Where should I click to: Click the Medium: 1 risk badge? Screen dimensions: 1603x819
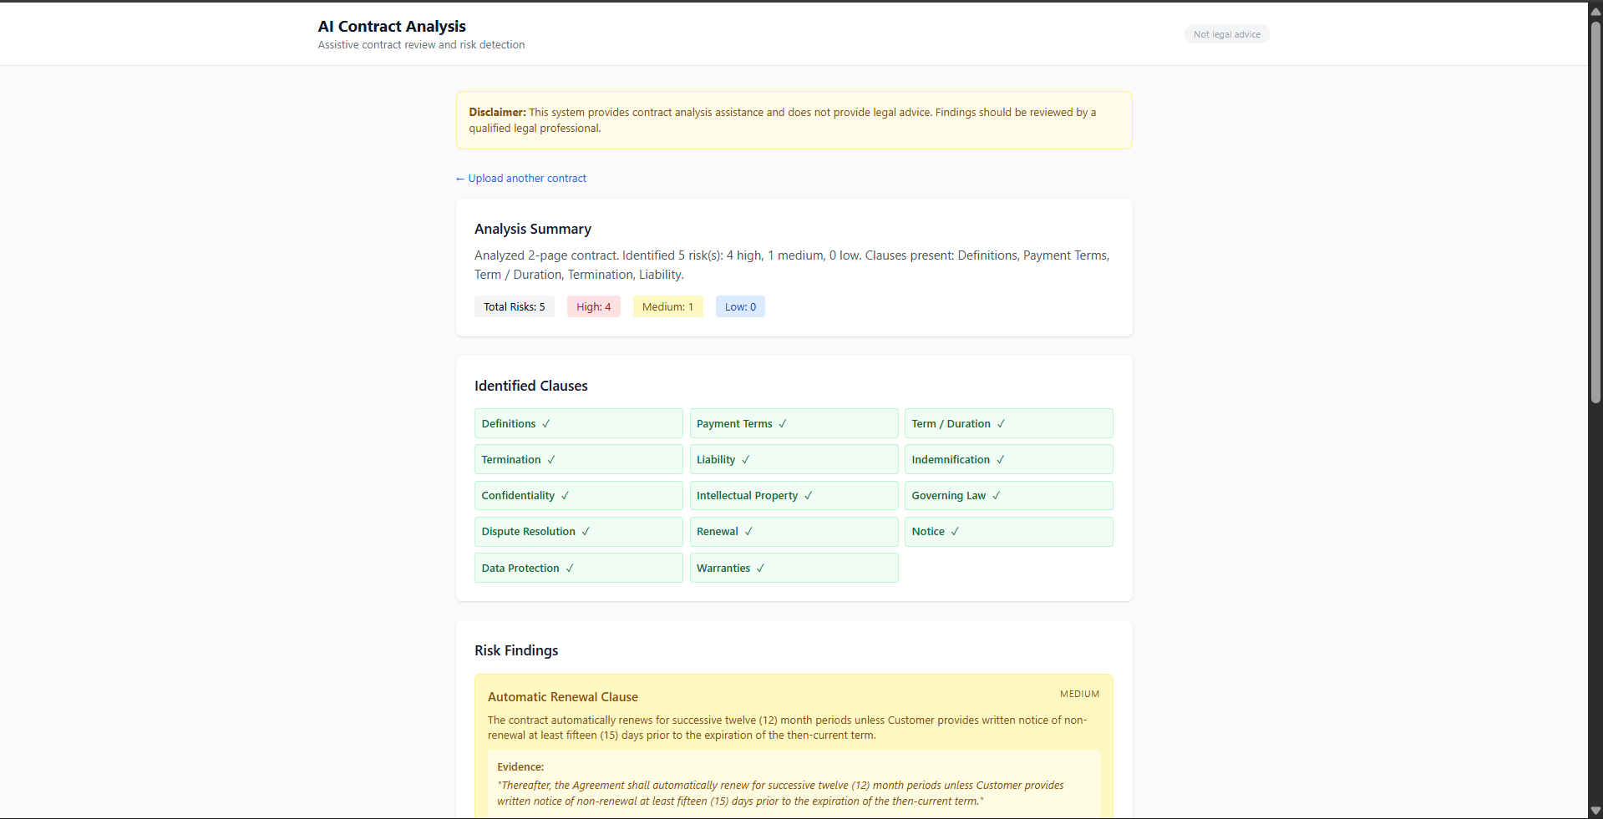668,306
